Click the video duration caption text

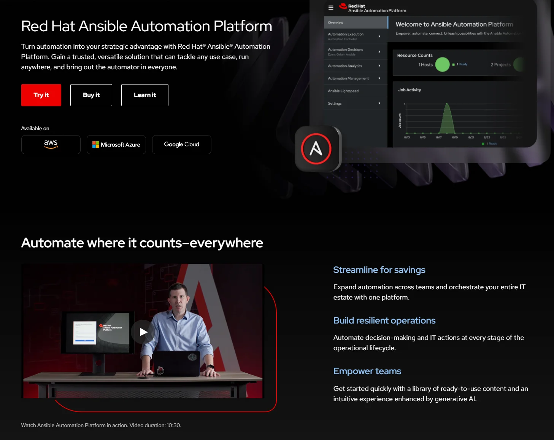click(x=101, y=425)
